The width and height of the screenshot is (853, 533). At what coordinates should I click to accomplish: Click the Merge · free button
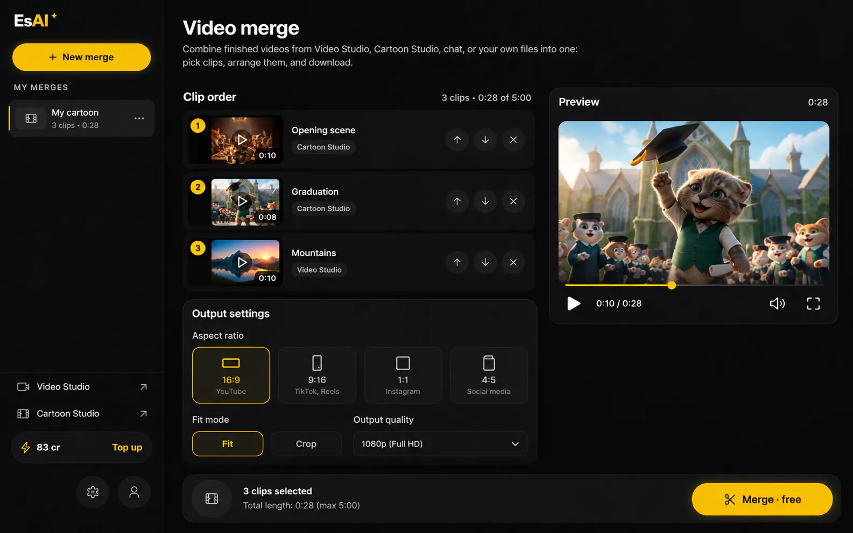762,499
